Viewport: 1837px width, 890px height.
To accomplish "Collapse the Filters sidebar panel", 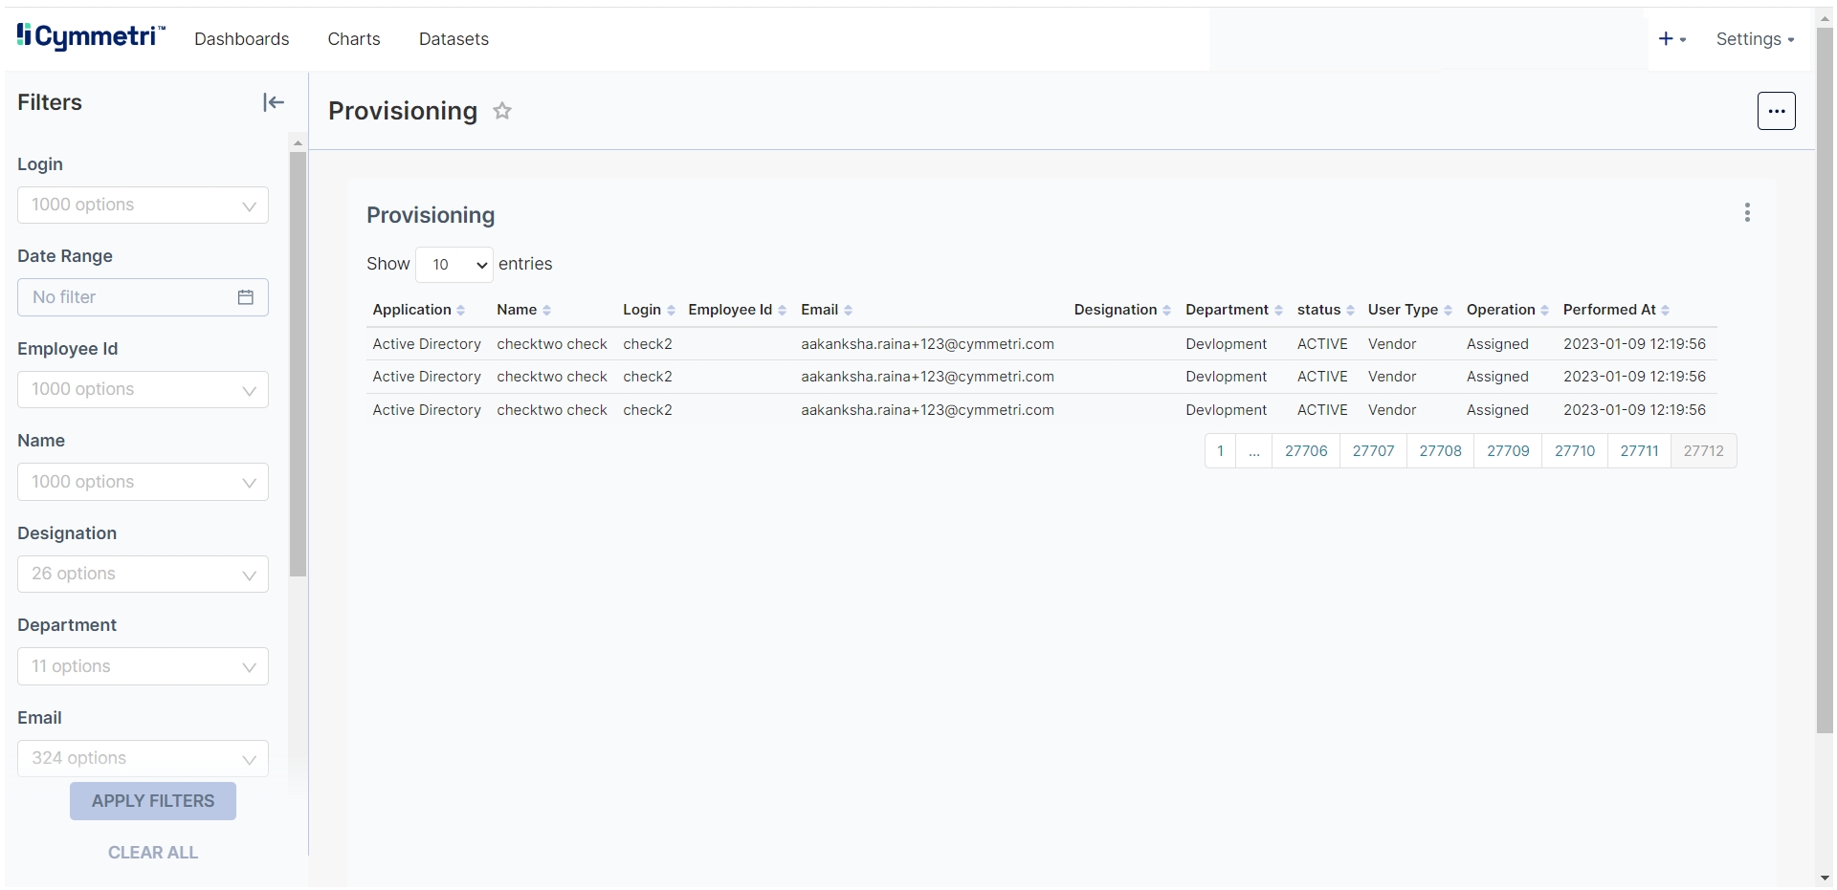I will click(x=274, y=102).
